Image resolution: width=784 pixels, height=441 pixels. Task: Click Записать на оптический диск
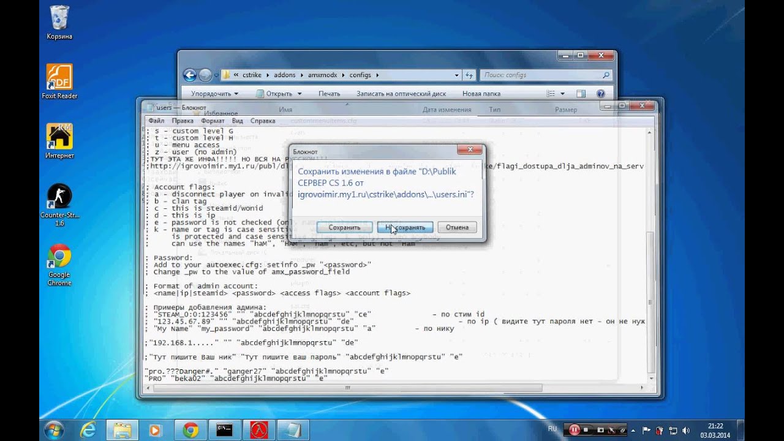pos(401,94)
